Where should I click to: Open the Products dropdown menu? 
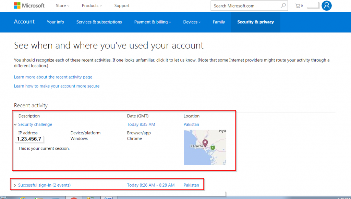tap(92, 6)
